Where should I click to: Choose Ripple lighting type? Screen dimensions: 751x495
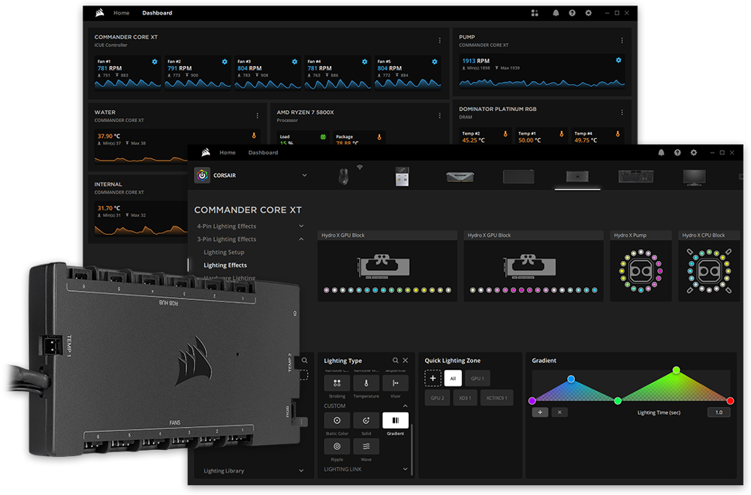(x=336, y=446)
